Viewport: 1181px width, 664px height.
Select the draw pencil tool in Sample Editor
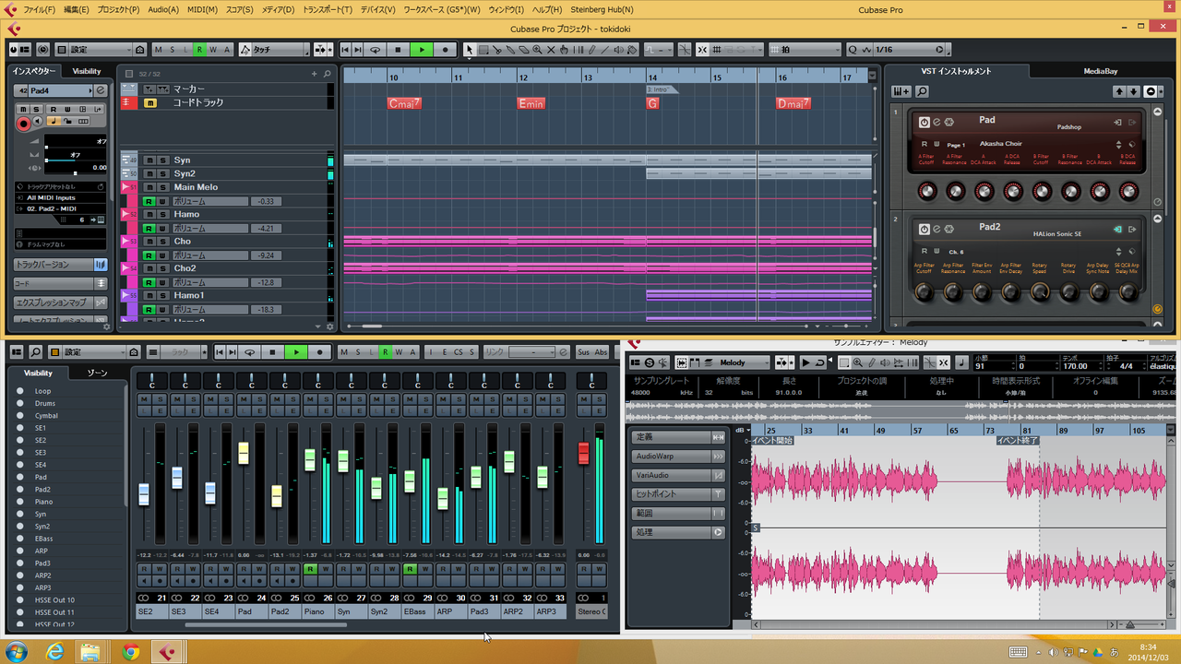[871, 362]
